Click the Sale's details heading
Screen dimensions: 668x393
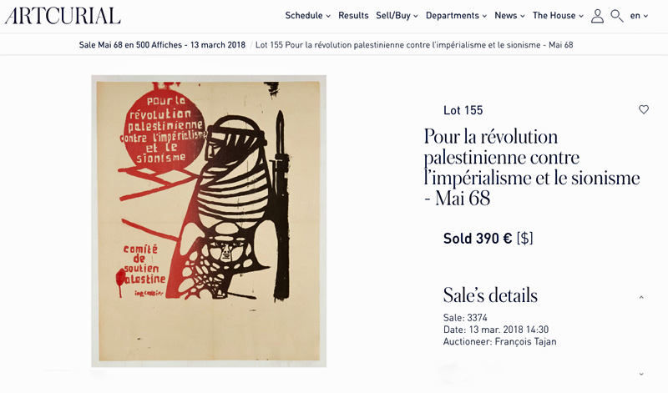click(490, 295)
